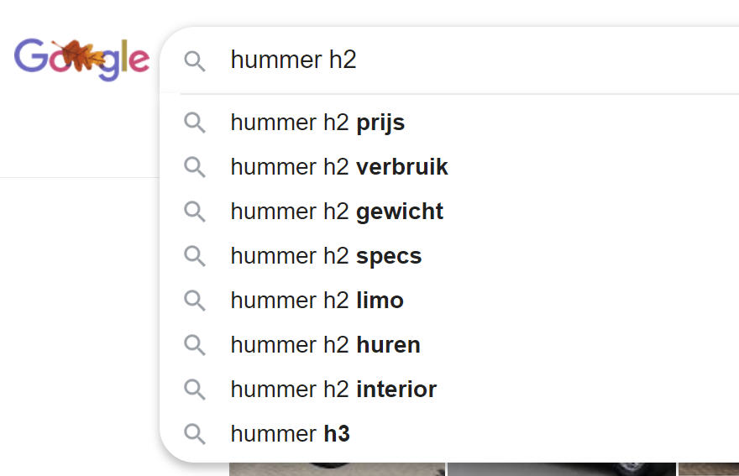Click the magnifier icon beside 'hummer h2 gewicht'
The height and width of the screenshot is (476, 739).
tap(195, 212)
